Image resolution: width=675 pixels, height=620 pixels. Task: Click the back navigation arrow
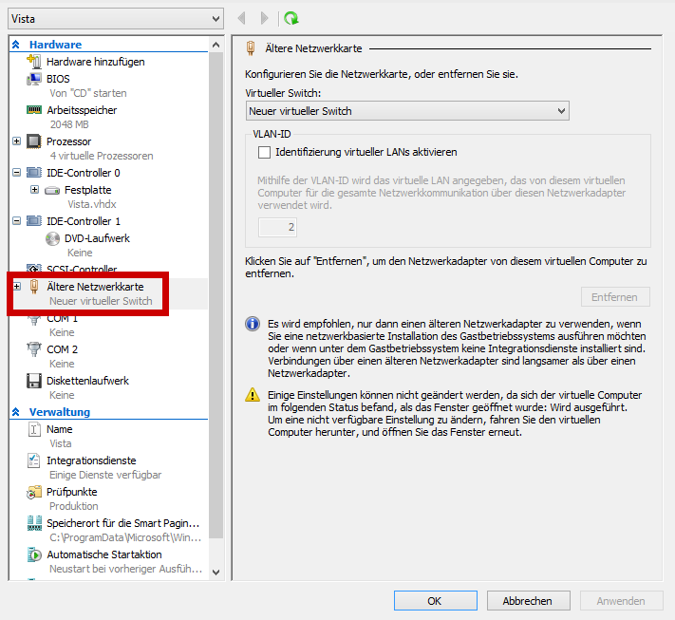241,18
